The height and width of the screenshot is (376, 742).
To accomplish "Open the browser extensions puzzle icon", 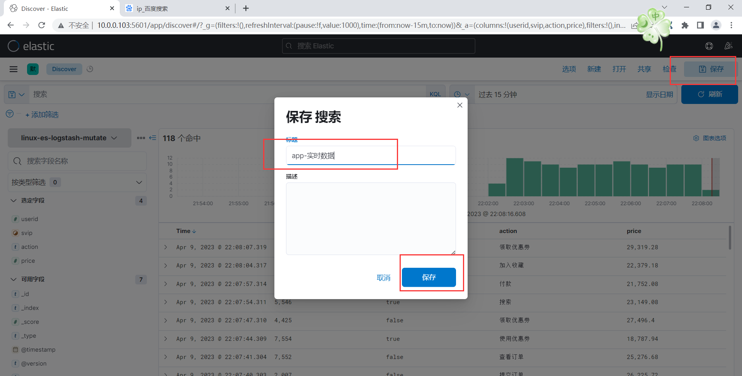I will click(685, 25).
